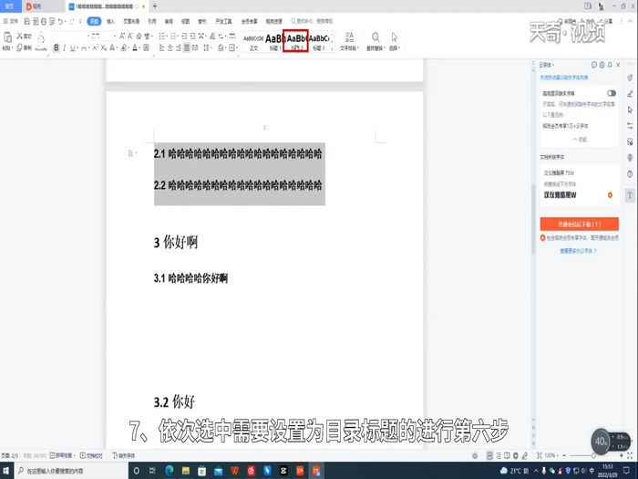Switch to page view in status bar
The width and height of the screenshot is (638, 479).
click(490, 456)
